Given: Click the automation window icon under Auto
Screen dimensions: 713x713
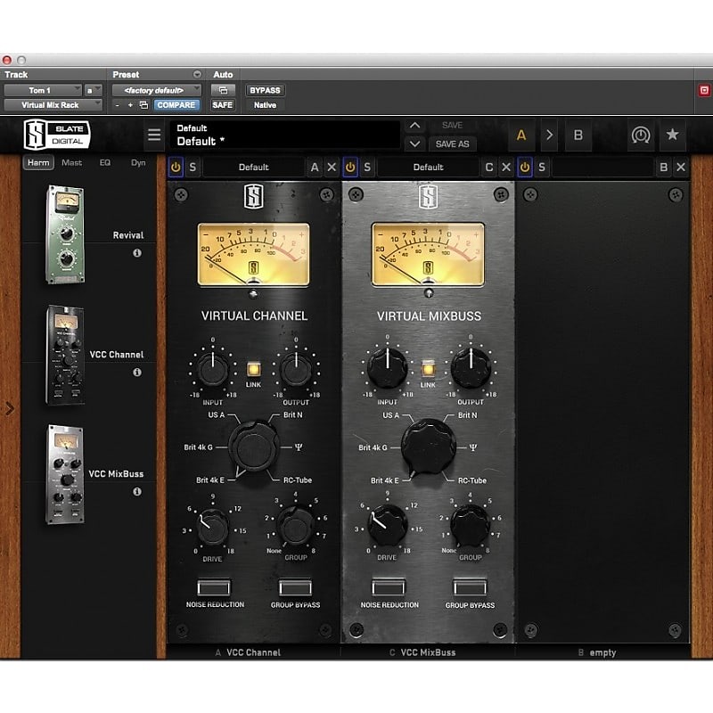Looking at the screenshot, I should point(225,88).
